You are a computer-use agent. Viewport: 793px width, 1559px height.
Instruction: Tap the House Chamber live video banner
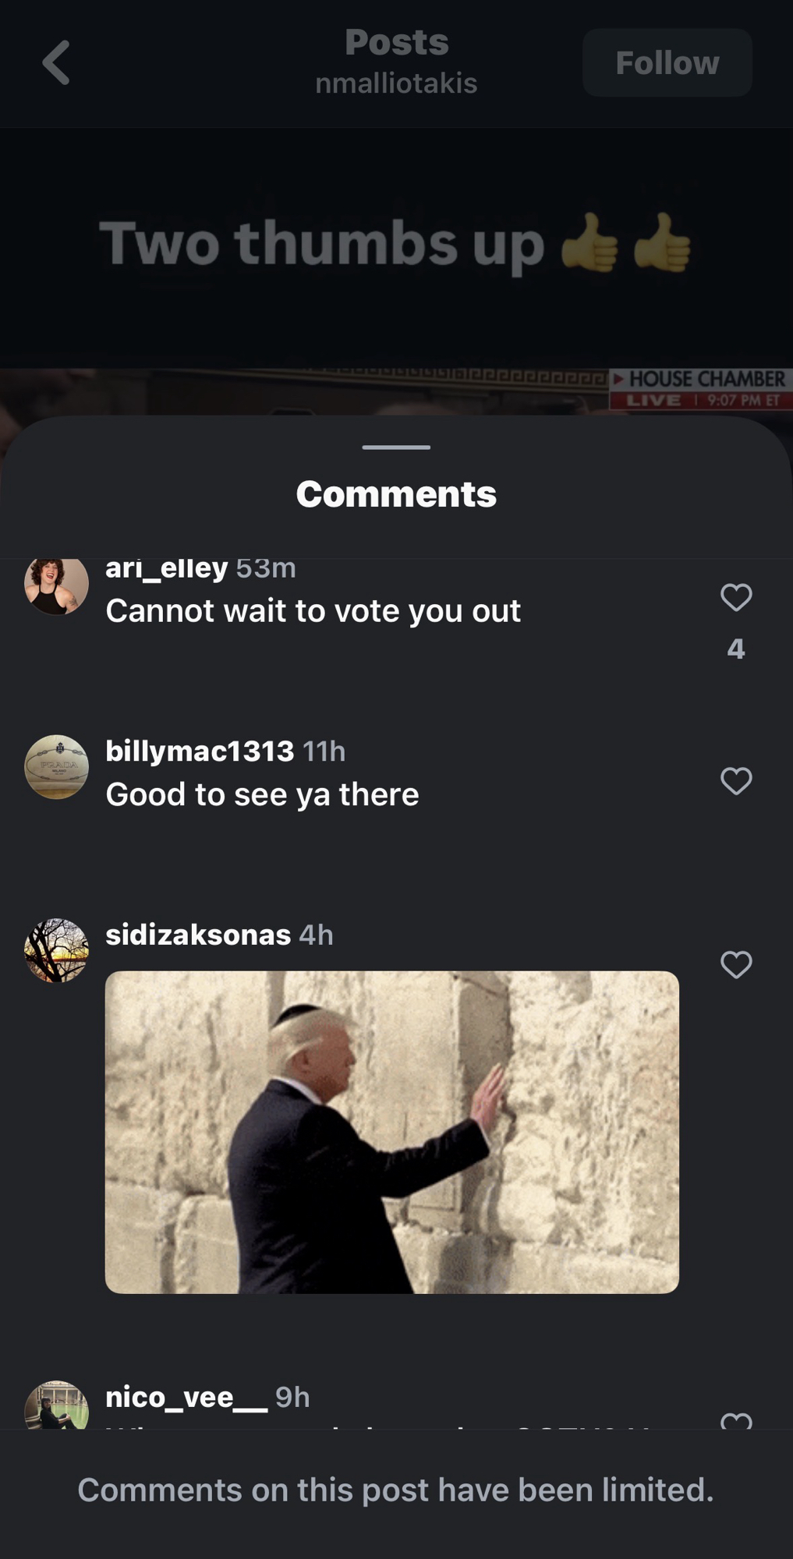point(701,389)
